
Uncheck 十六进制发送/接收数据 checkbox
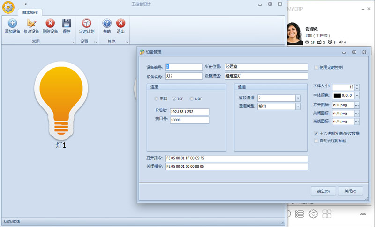[316, 134]
